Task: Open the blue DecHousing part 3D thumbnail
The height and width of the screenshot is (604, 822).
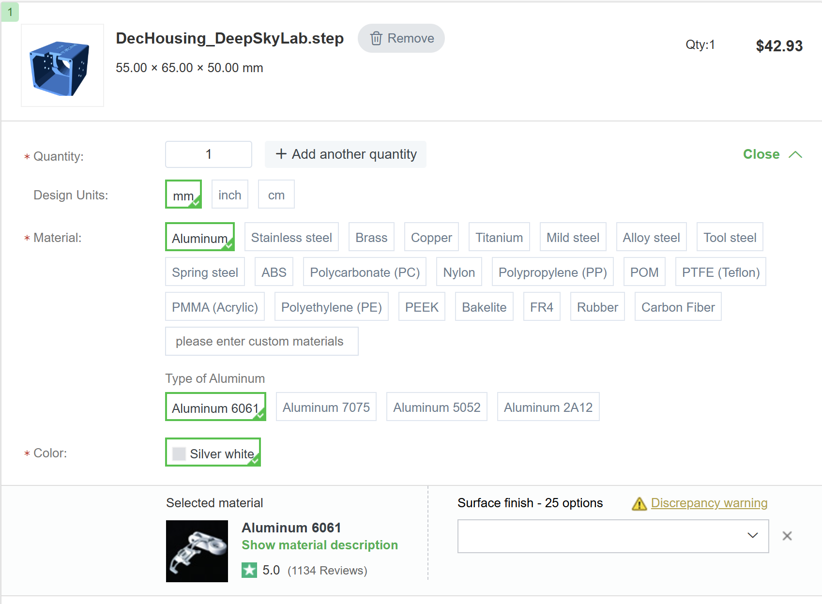Action: coord(62,65)
